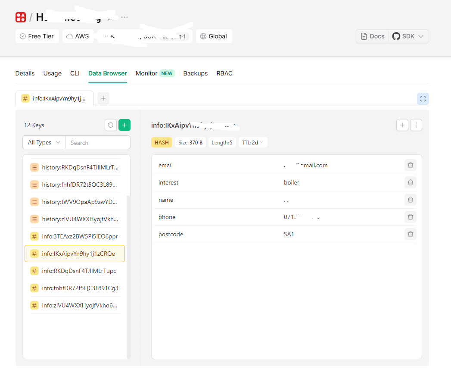Screen dimensions: 451x379
Task: Click the Free Tier badge
Action: (37, 36)
